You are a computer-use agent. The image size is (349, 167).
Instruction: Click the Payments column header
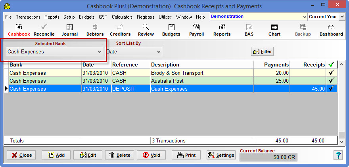click(x=272, y=65)
